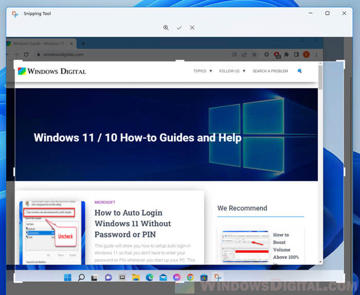Open the Chat icon on the taskbar
This screenshot has height=295, width=360.
[109, 278]
